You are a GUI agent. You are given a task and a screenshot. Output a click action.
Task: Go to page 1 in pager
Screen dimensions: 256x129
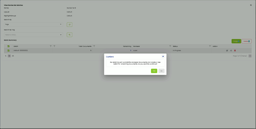tap(250, 56)
